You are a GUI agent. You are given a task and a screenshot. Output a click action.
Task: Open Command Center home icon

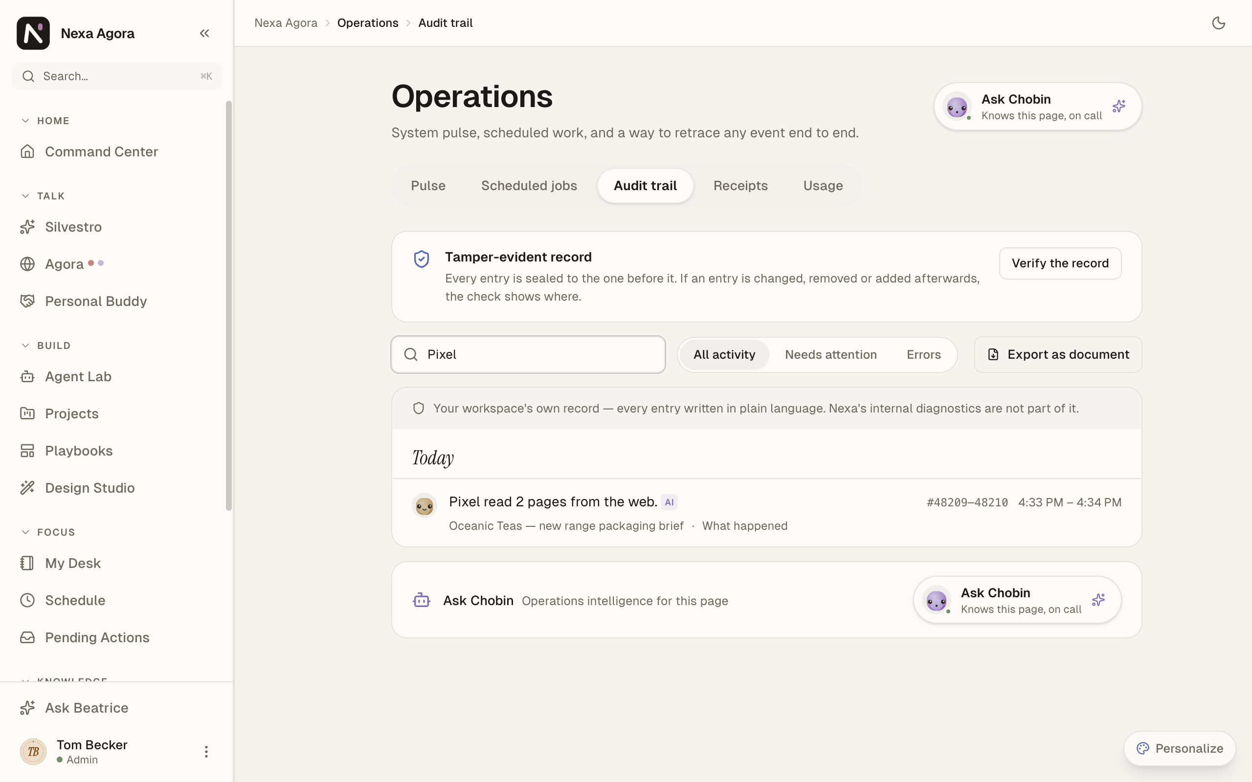pos(27,152)
